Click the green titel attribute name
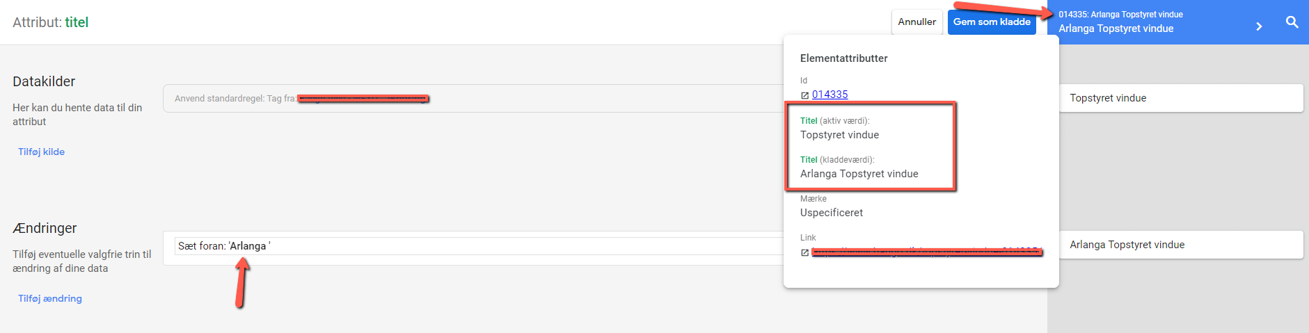The image size is (1309, 333). pos(77,22)
